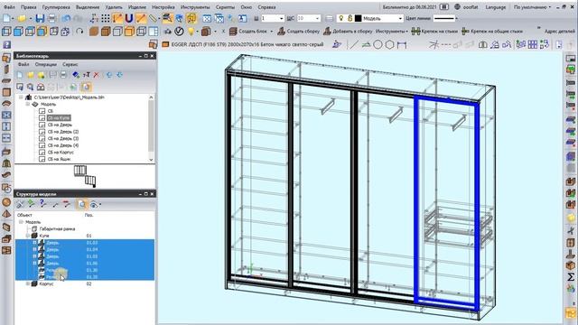Click the pause button near license date
578x325 pixels.
444,7
